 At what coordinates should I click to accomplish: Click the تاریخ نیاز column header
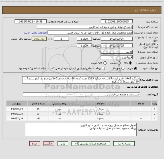pos(17,104)
